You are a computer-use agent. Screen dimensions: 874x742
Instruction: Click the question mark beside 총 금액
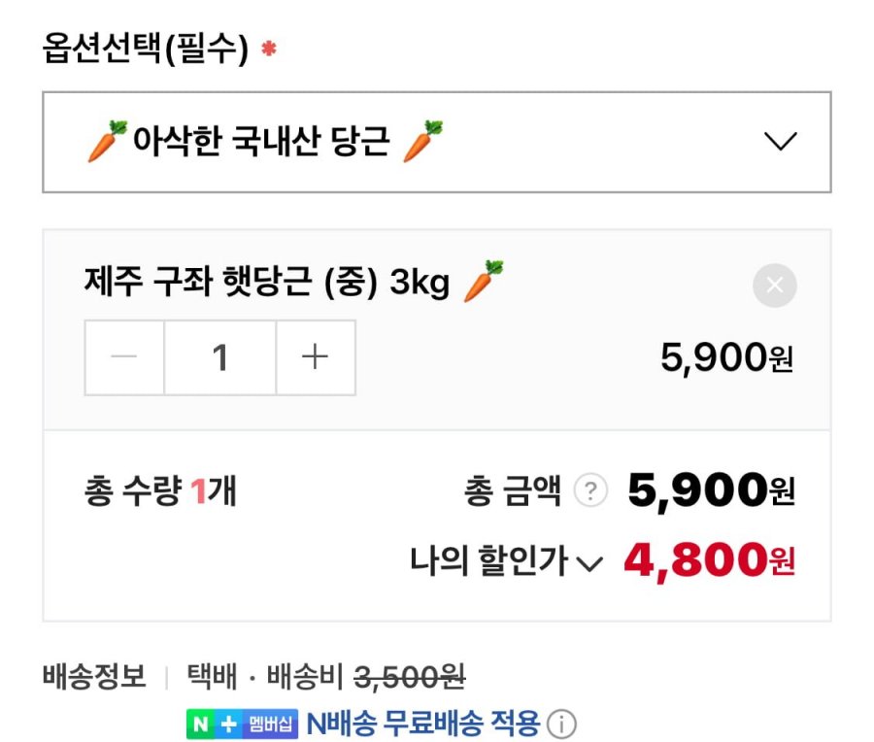click(x=589, y=491)
